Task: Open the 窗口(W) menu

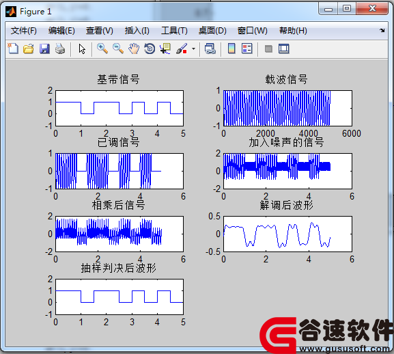Action: coord(253,31)
